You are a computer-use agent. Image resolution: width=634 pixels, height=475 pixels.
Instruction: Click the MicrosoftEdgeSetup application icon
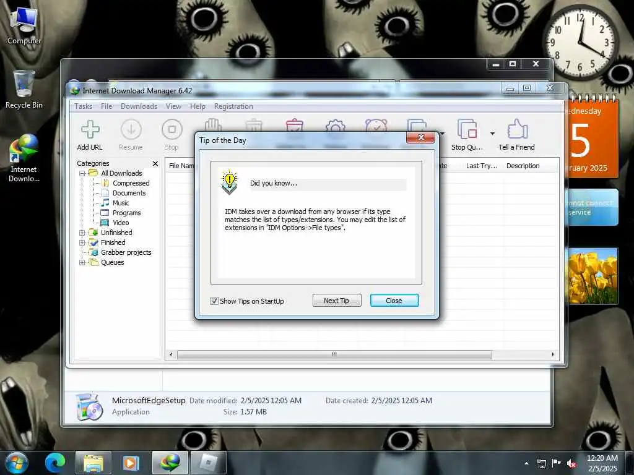coord(89,406)
